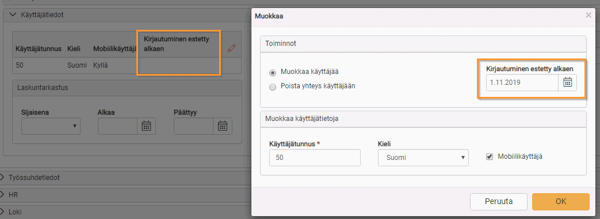Click the Alkaa date input field

[x=117, y=126]
